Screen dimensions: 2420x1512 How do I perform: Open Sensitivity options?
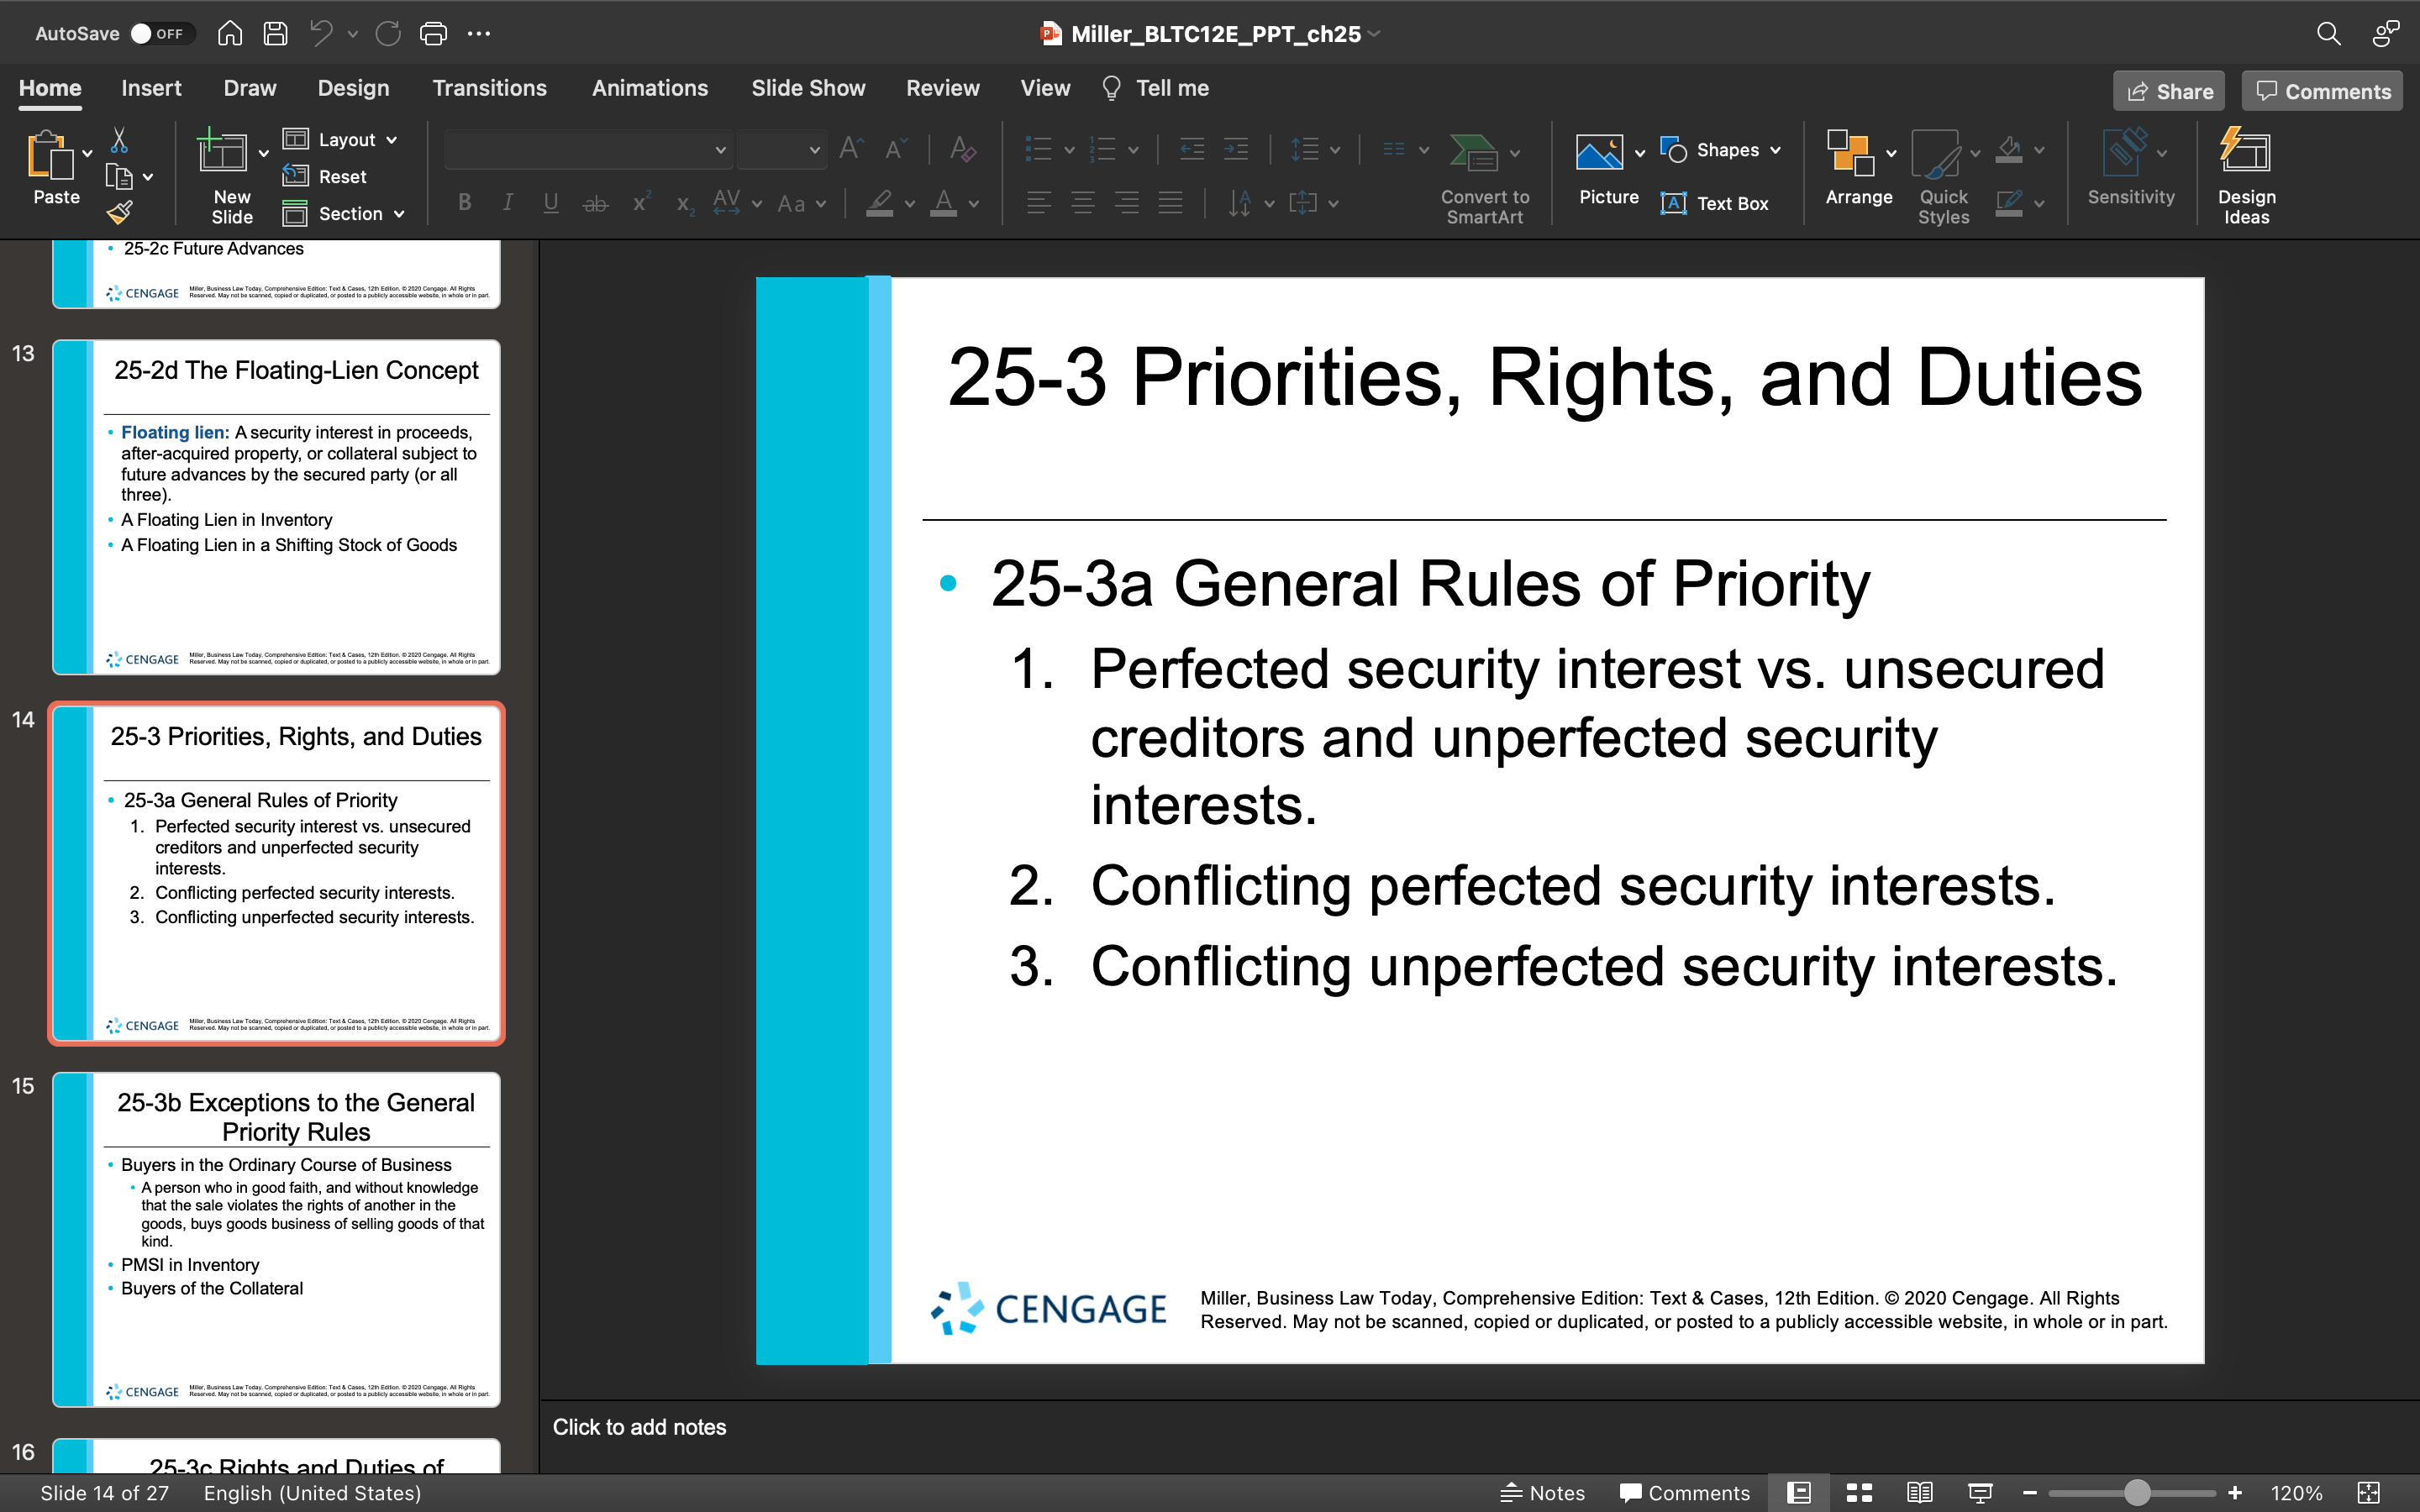click(x=2130, y=168)
